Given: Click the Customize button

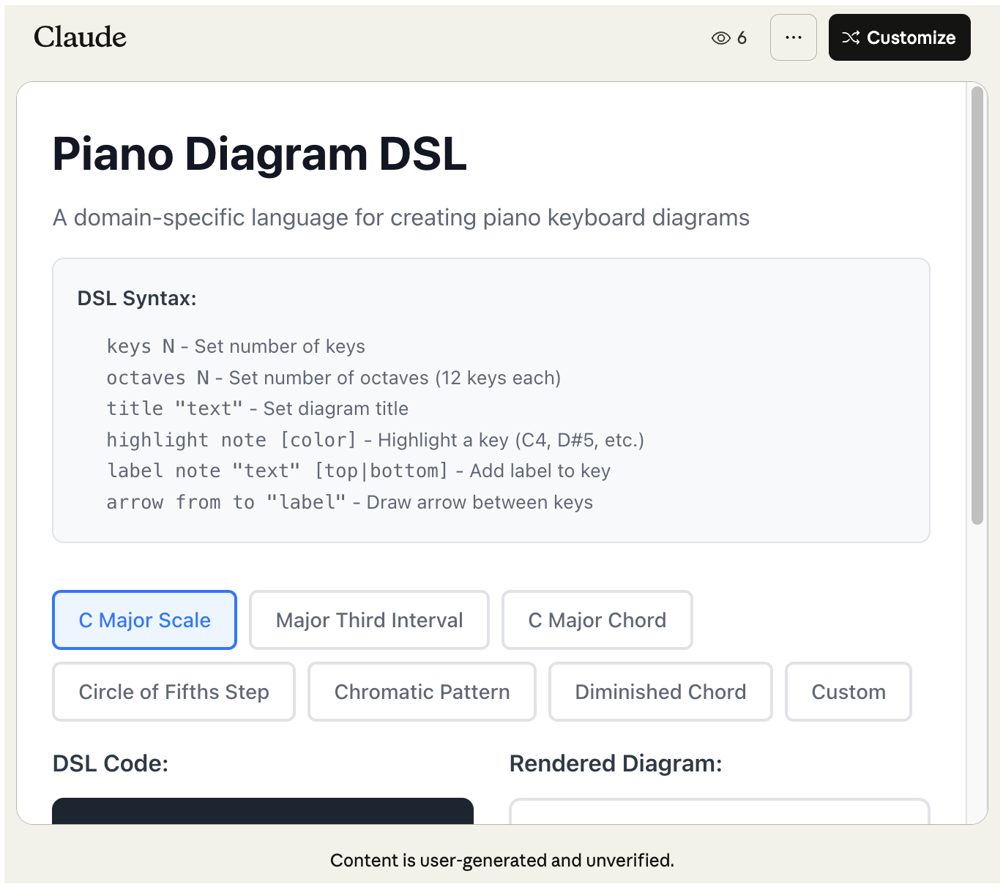Looking at the screenshot, I should (899, 37).
